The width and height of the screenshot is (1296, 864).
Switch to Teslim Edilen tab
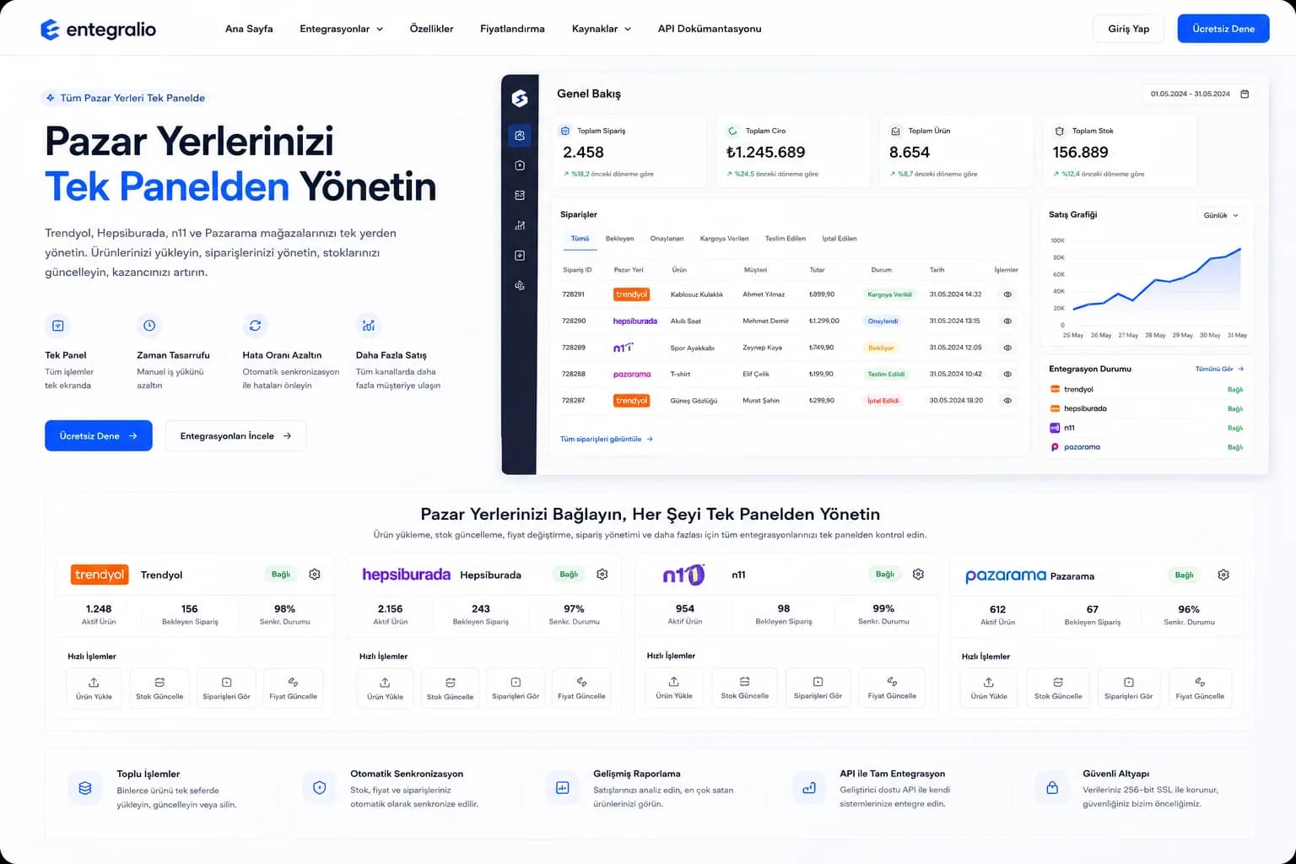pos(785,239)
